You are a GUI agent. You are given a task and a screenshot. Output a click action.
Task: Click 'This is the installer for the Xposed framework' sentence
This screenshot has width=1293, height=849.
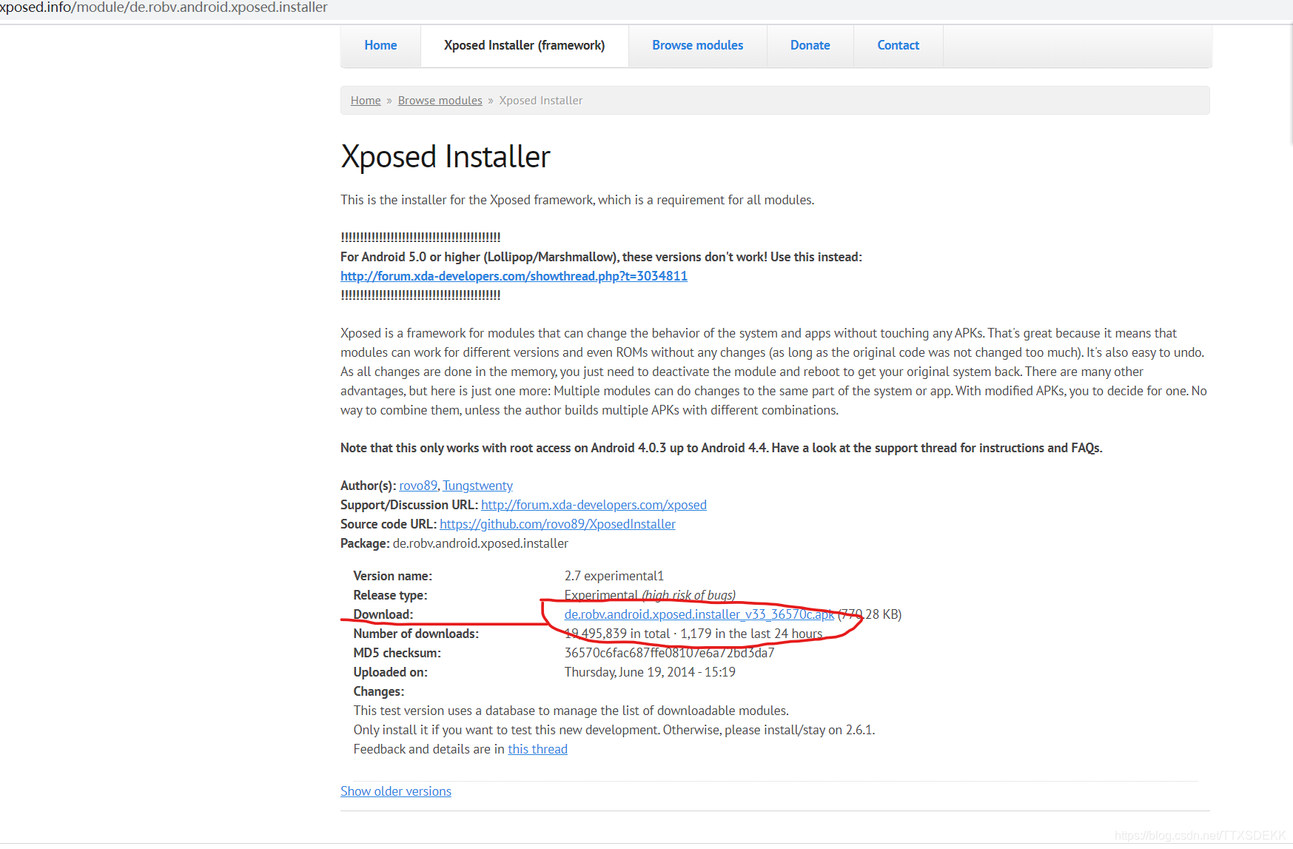577,200
